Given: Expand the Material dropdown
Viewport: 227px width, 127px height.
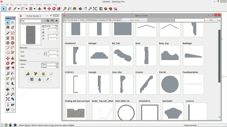Looking at the screenshot, I should [50, 64].
